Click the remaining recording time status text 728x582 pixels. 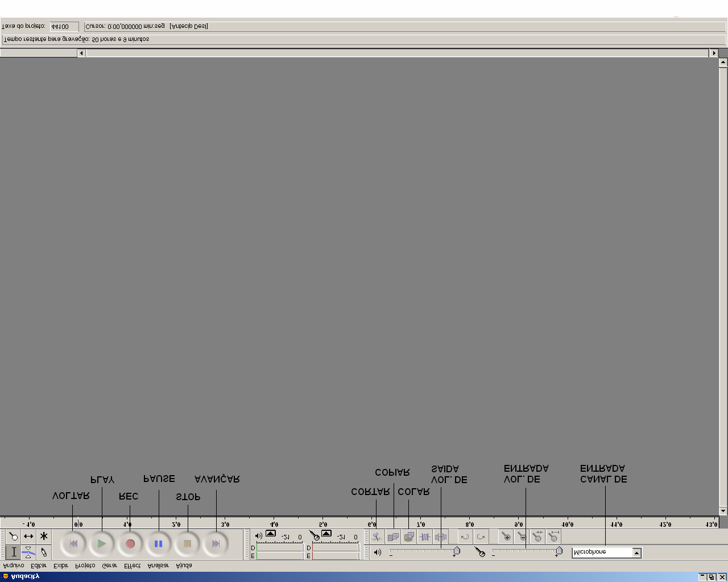point(77,39)
